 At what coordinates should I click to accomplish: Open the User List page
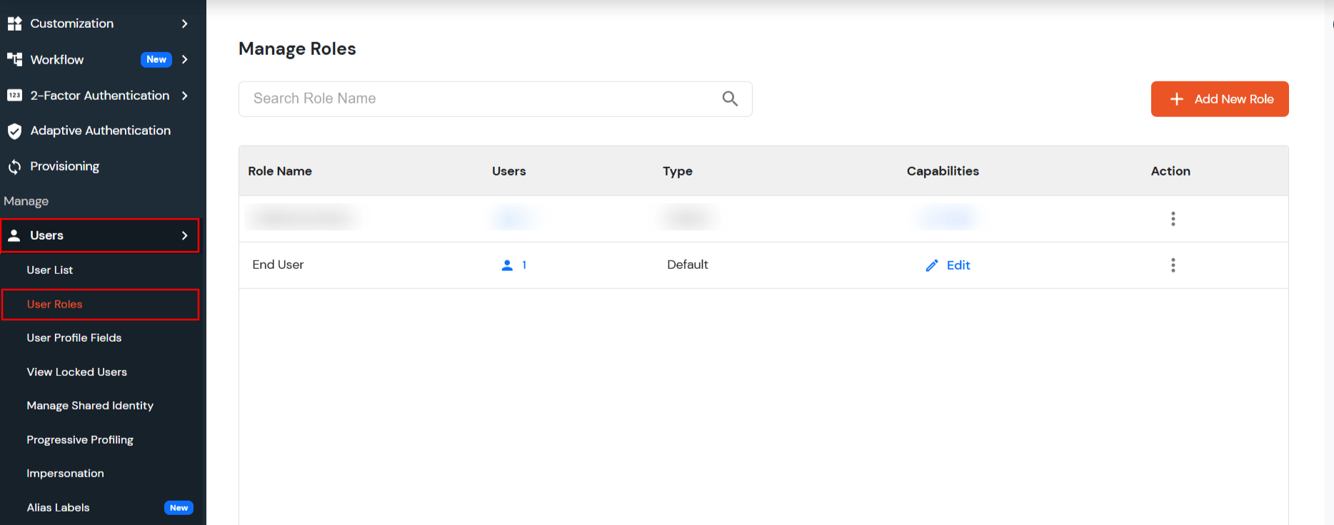click(x=50, y=270)
